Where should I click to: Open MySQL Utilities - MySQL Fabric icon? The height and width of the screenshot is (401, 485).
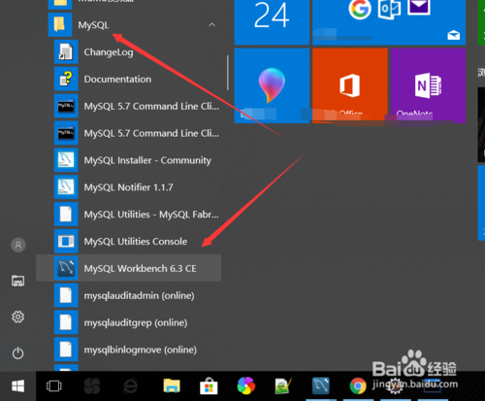(x=66, y=214)
